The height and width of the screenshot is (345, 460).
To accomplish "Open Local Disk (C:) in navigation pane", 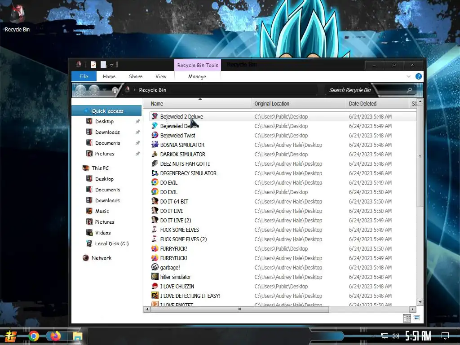I will coord(112,243).
